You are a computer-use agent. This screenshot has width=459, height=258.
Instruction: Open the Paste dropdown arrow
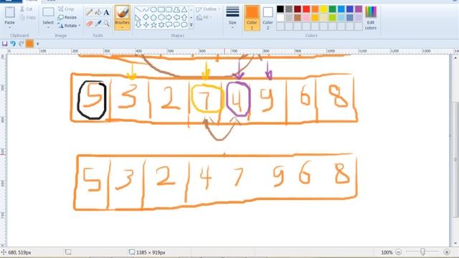coord(9,27)
